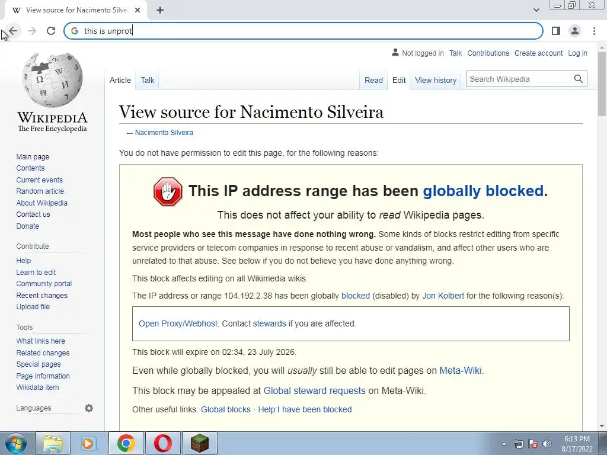Open Current events in the sidebar

[39, 180]
